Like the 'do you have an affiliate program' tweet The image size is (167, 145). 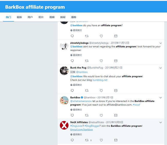point(101,36)
